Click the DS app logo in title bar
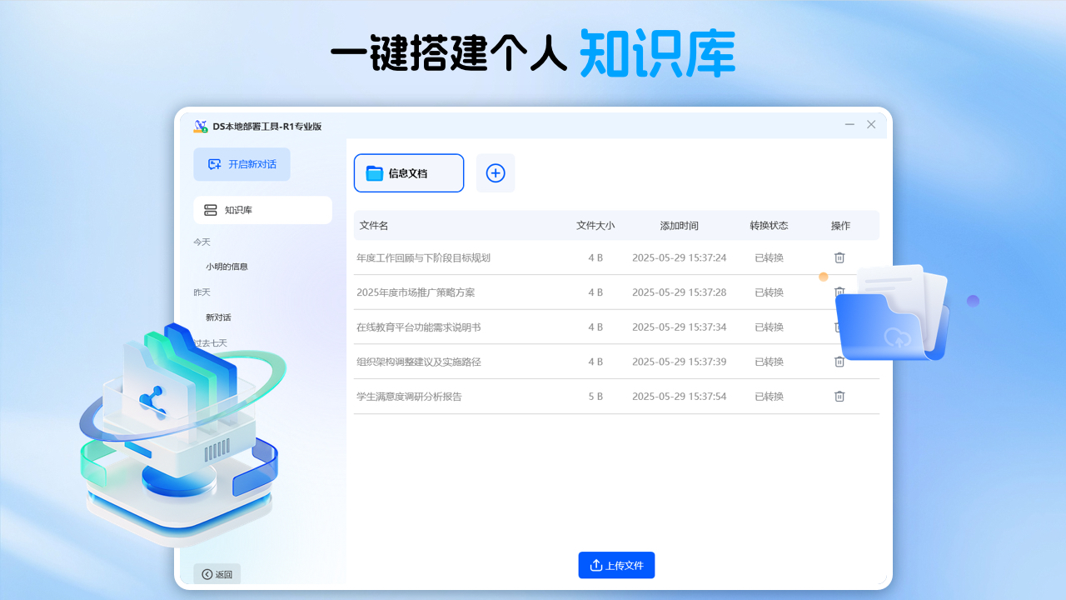The image size is (1066, 600). coord(200,125)
